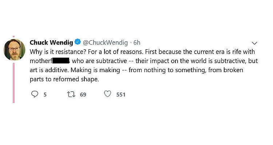Click the like count 551

pyautogui.click(x=121, y=95)
